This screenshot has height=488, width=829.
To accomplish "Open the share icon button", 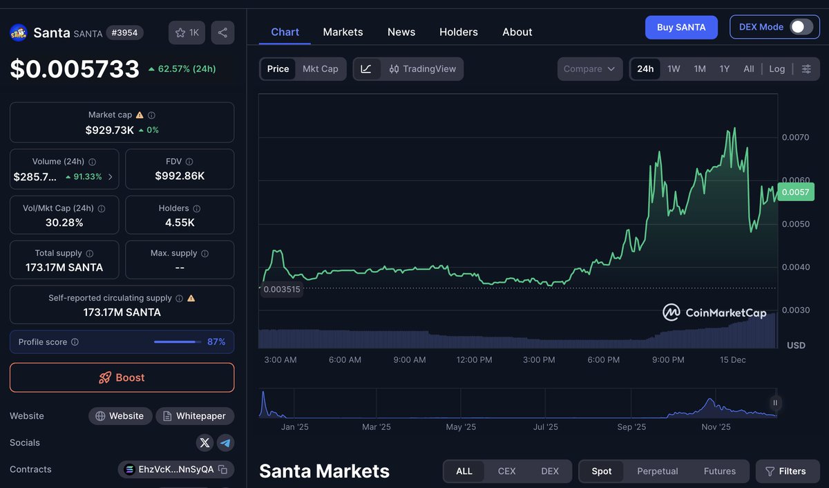I will (222, 32).
